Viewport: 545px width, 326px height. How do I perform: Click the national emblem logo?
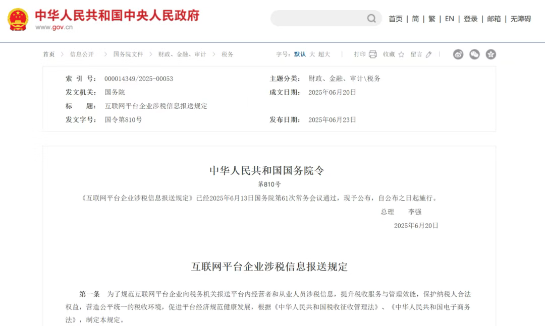pyautogui.click(x=18, y=20)
